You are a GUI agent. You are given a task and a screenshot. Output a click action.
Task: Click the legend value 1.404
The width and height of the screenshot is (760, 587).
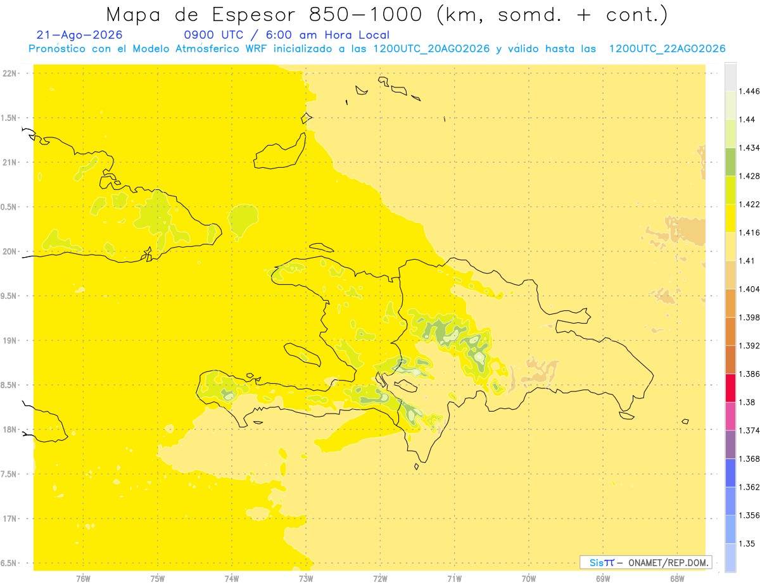(x=749, y=289)
